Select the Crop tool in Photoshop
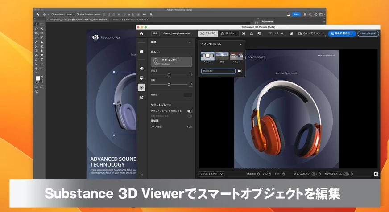 pyautogui.click(x=36, y=33)
